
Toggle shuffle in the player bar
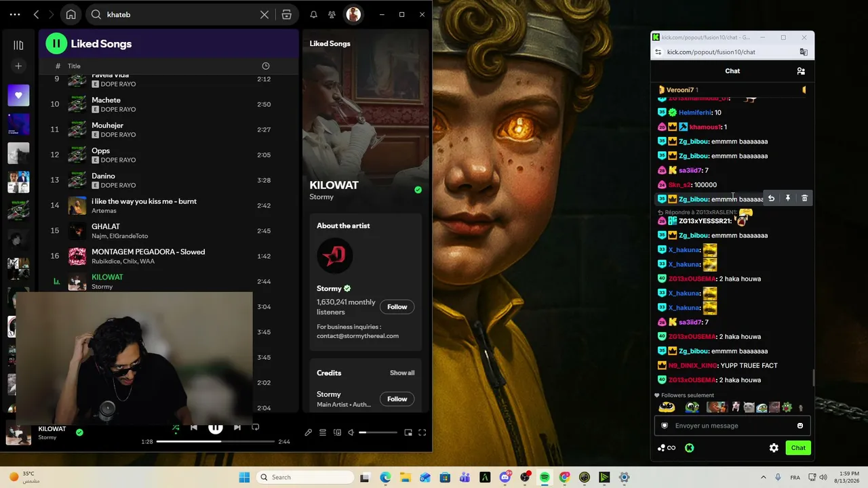176,427
